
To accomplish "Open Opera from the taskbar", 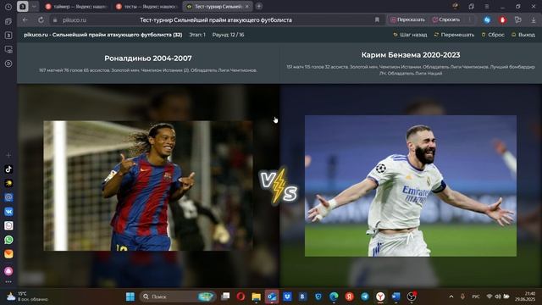I will [x=241, y=297].
